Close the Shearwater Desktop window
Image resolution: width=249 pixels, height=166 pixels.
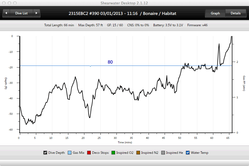(x=4, y=3)
